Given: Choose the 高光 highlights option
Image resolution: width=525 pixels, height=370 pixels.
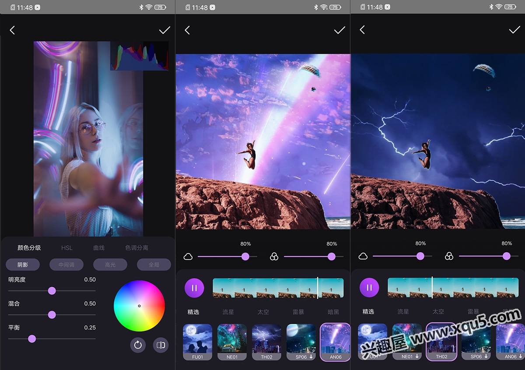Looking at the screenshot, I should pyautogui.click(x=110, y=264).
